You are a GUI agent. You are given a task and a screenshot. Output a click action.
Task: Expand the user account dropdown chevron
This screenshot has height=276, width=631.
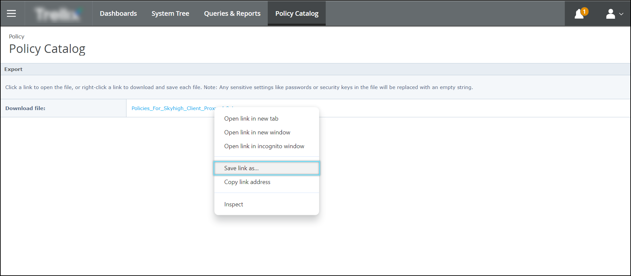click(621, 14)
